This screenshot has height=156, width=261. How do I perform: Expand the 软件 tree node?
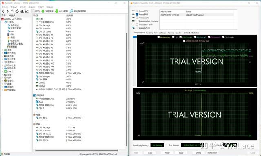pyautogui.click(x=2, y=78)
